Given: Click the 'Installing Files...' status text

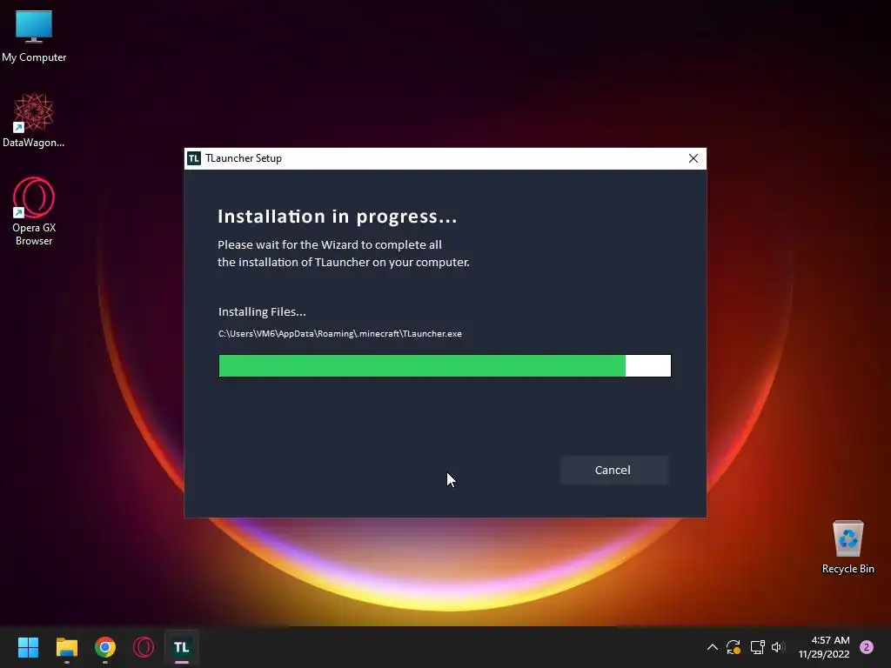Looking at the screenshot, I should tap(262, 312).
